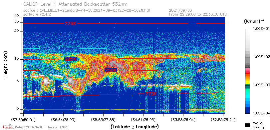
Task: Click coordinate label (67.65;80.01)
Action: 23,120
